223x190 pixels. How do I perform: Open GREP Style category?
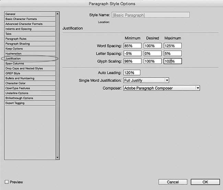(30, 73)
